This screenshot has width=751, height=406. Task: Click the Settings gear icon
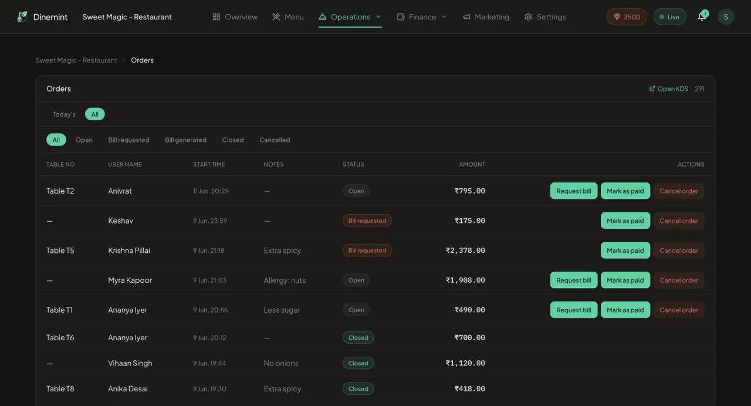click(x=528, y=17)
